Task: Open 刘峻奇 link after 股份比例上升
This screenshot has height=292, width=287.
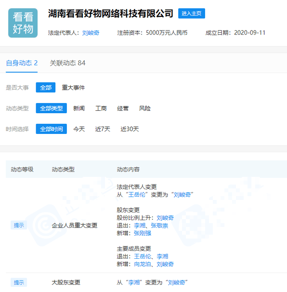Action: click(165, 218)
